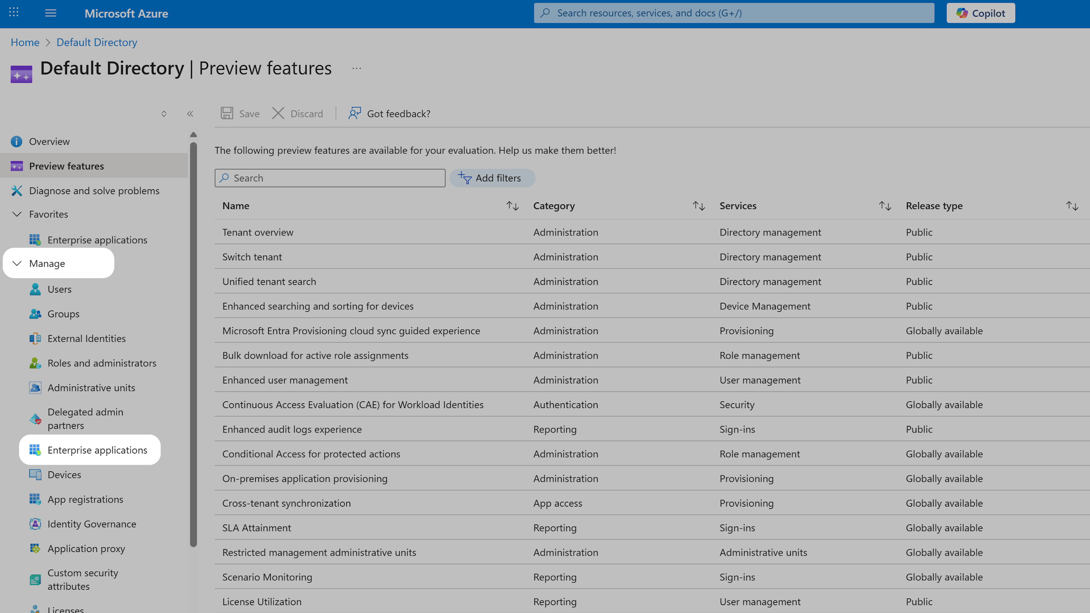Click the preview features Search field
This screenshot has width=1090, height=613.
(330, 178)
